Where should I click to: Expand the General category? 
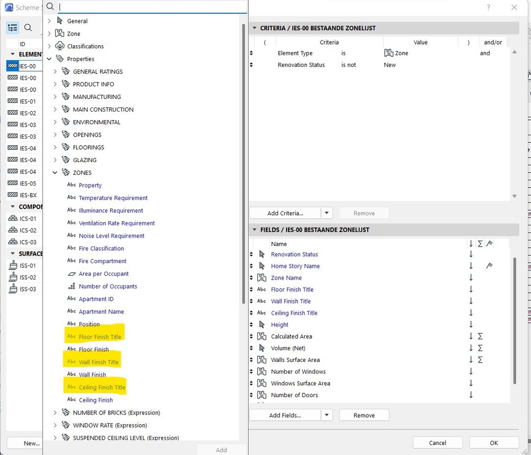[49, 21]
